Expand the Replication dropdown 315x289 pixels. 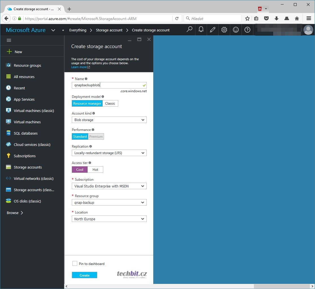(109, 153)
